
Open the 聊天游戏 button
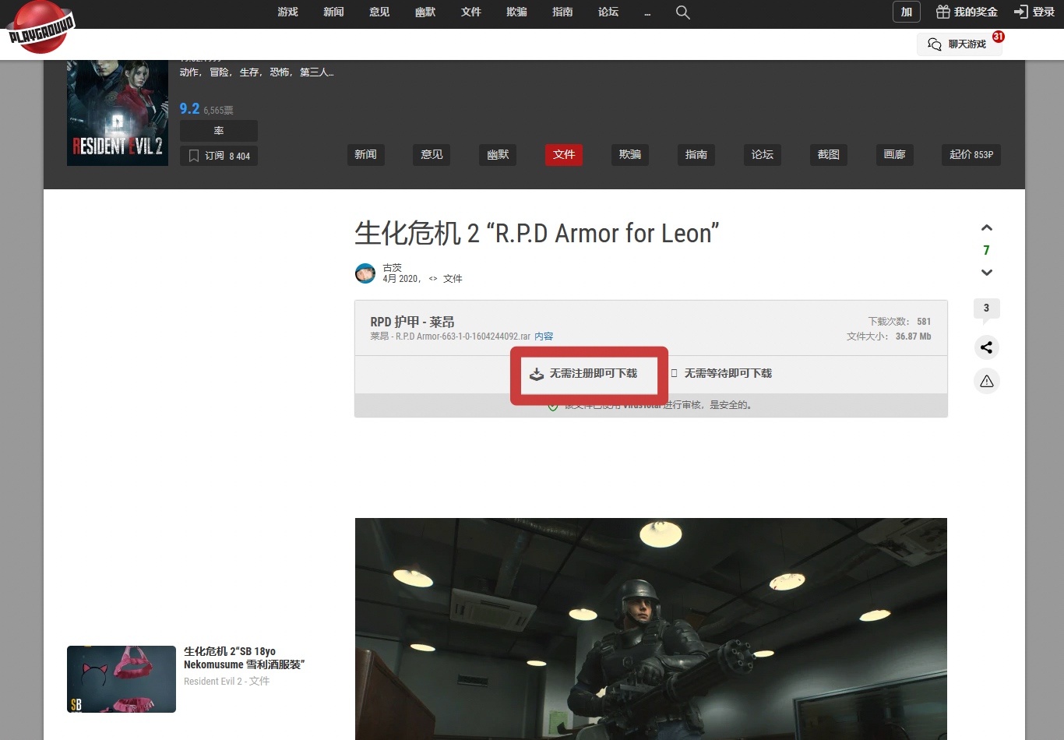(x=960, y=44)
